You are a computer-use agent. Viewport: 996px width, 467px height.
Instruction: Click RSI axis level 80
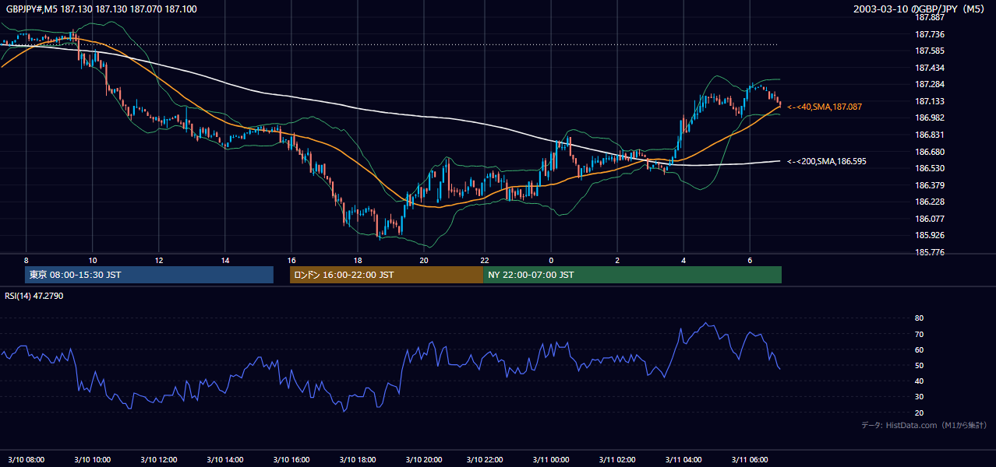920,318
